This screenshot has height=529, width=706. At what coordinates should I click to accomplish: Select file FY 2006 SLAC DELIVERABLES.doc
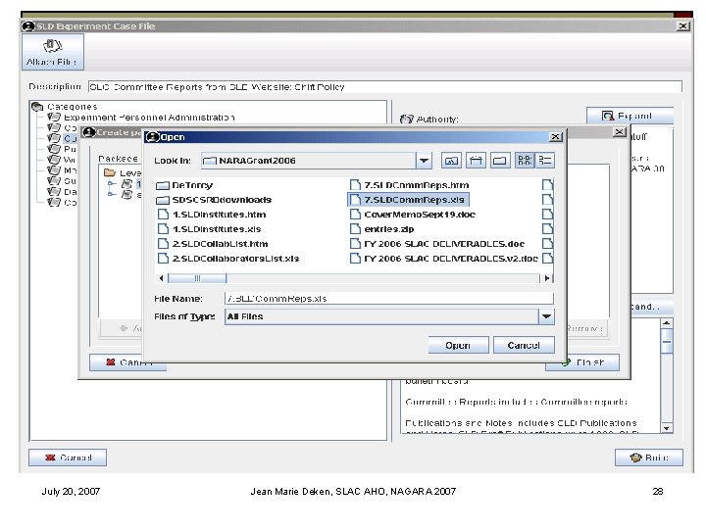(437, 244)
